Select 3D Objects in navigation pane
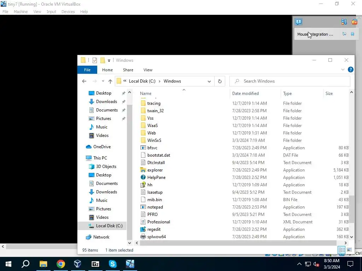The width and height of the screenshot is (362, 271). tap(106, 167)
